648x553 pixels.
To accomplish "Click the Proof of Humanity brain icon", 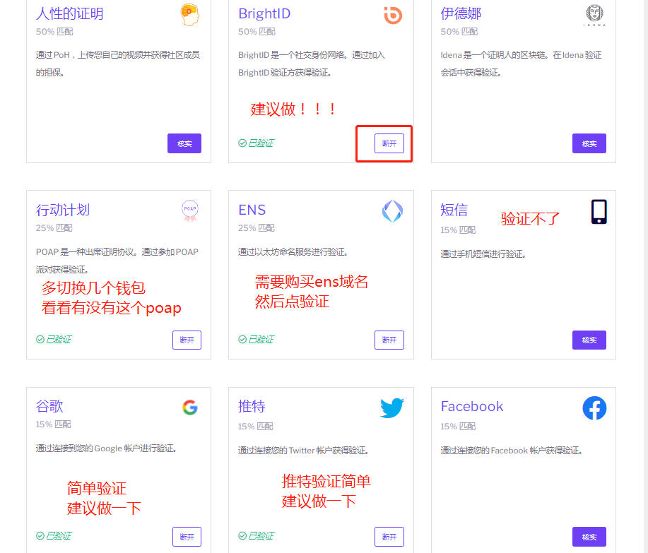I will (189, 15).
